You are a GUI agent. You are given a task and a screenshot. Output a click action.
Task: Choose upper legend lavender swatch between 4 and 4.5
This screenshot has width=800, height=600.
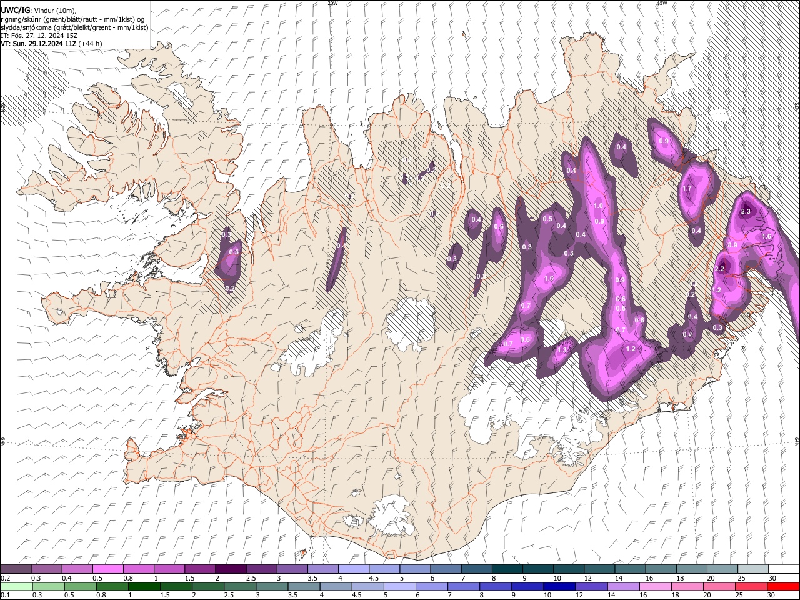coord(353,569)
